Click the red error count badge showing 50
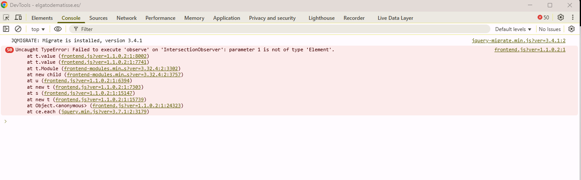Viewport: 581px width, 180px height. 543,18
